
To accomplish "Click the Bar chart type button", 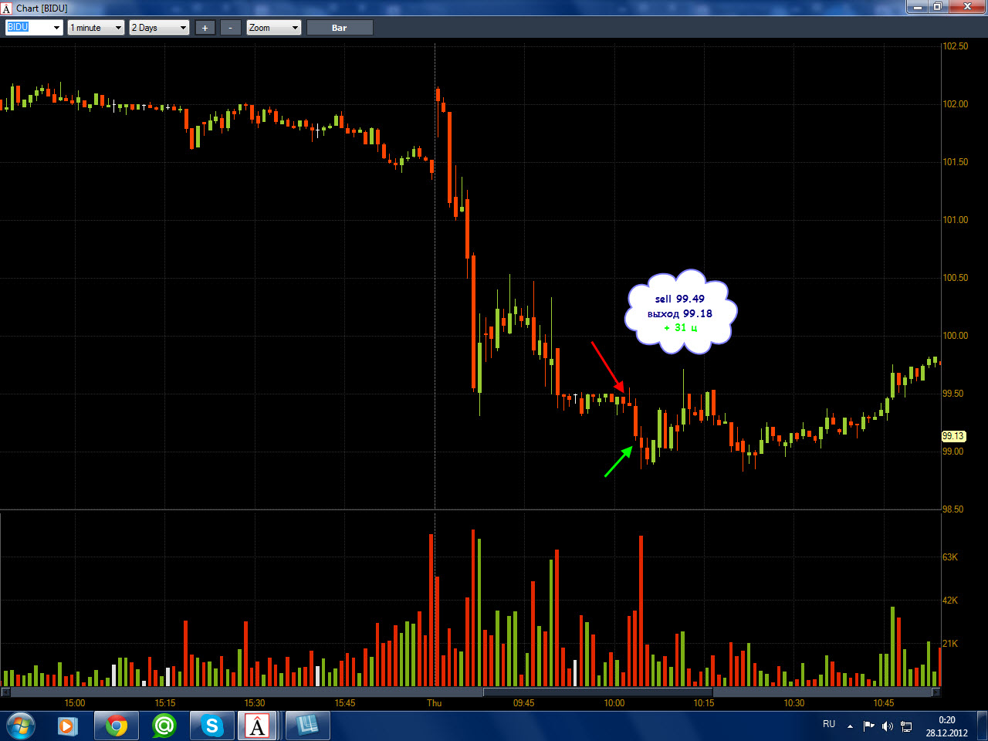I will click(340, 28).
